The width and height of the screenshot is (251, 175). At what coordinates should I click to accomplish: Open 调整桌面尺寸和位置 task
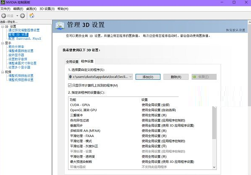pos(22,63)
